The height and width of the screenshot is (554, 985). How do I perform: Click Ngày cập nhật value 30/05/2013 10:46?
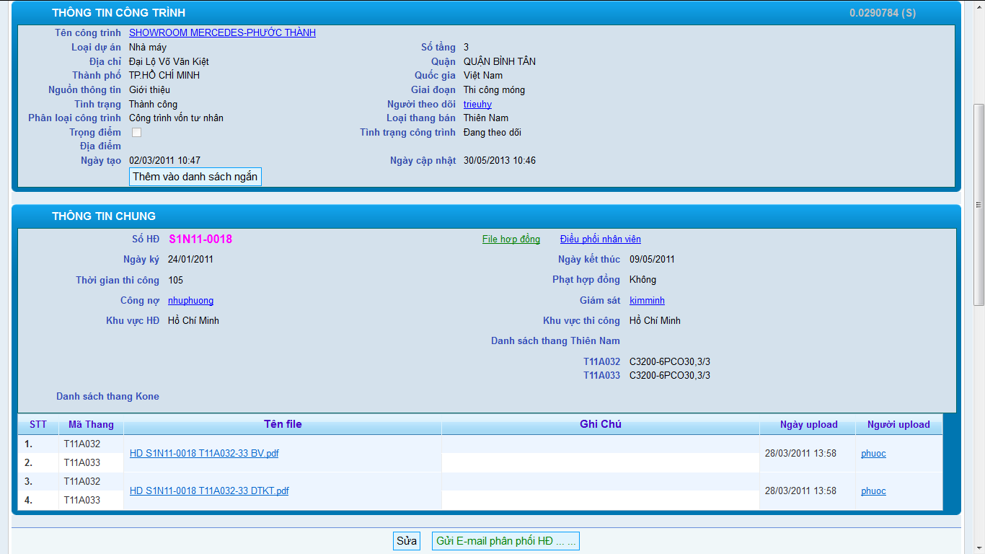pos(500,160)
